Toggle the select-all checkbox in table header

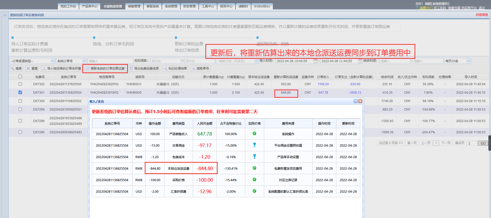point(20,77)
